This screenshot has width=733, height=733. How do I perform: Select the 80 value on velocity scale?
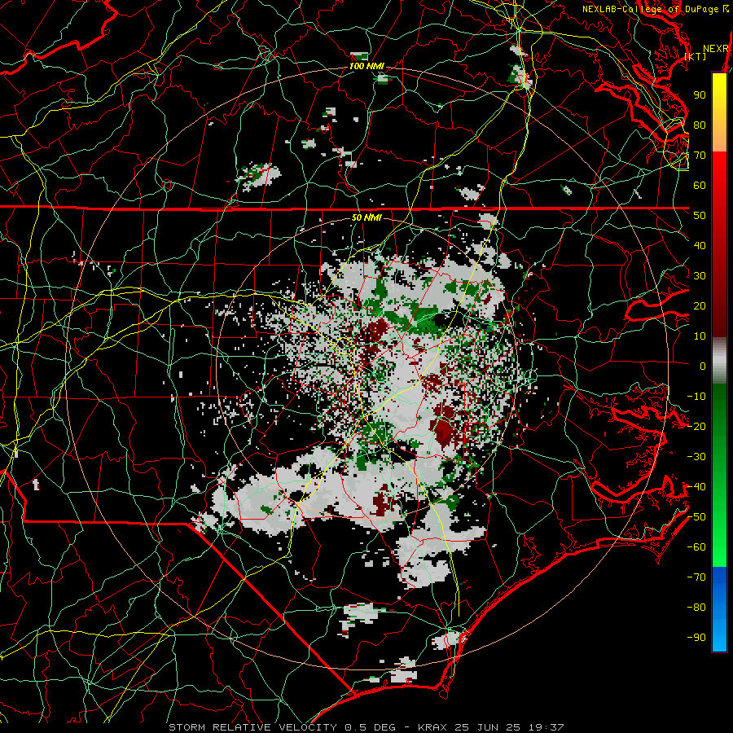[x=700, y=125]
